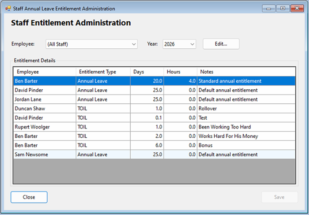309x215 pixels.
Task: Select David Pinder in the Annual Leave row
Action: tap(44, 90)
